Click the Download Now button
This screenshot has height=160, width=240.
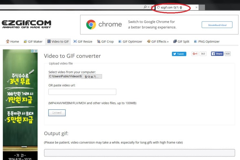tap(217, 25)
